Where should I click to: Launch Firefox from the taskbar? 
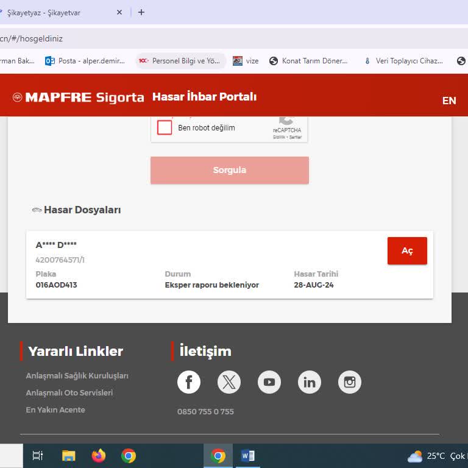(x=99, y=456)
